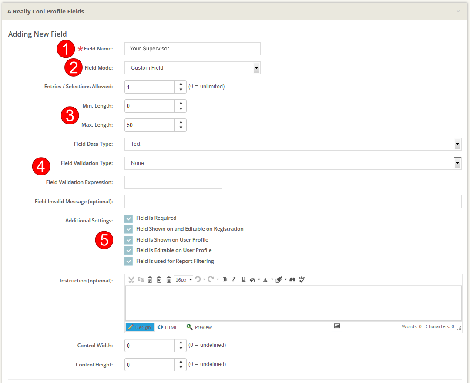Expand the Field Data Type dropdown
This screenshot has width=470, height=383.
point(457,144)
